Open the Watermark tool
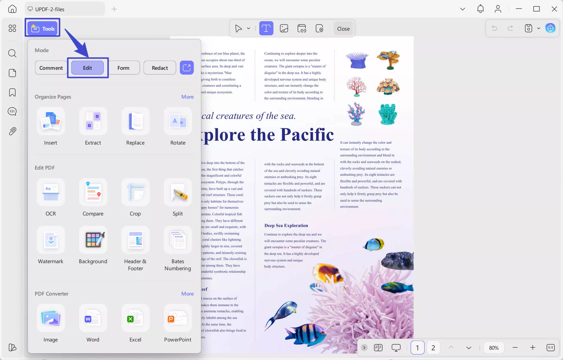Screen dimensions: 563x360 [51, 240]
